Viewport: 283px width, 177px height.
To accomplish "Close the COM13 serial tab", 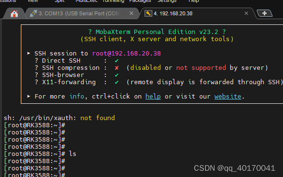I will pos(131,13).
